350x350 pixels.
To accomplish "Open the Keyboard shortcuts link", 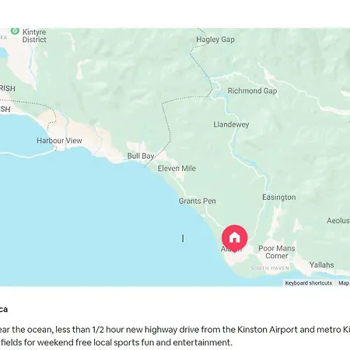I will point(308,283).
